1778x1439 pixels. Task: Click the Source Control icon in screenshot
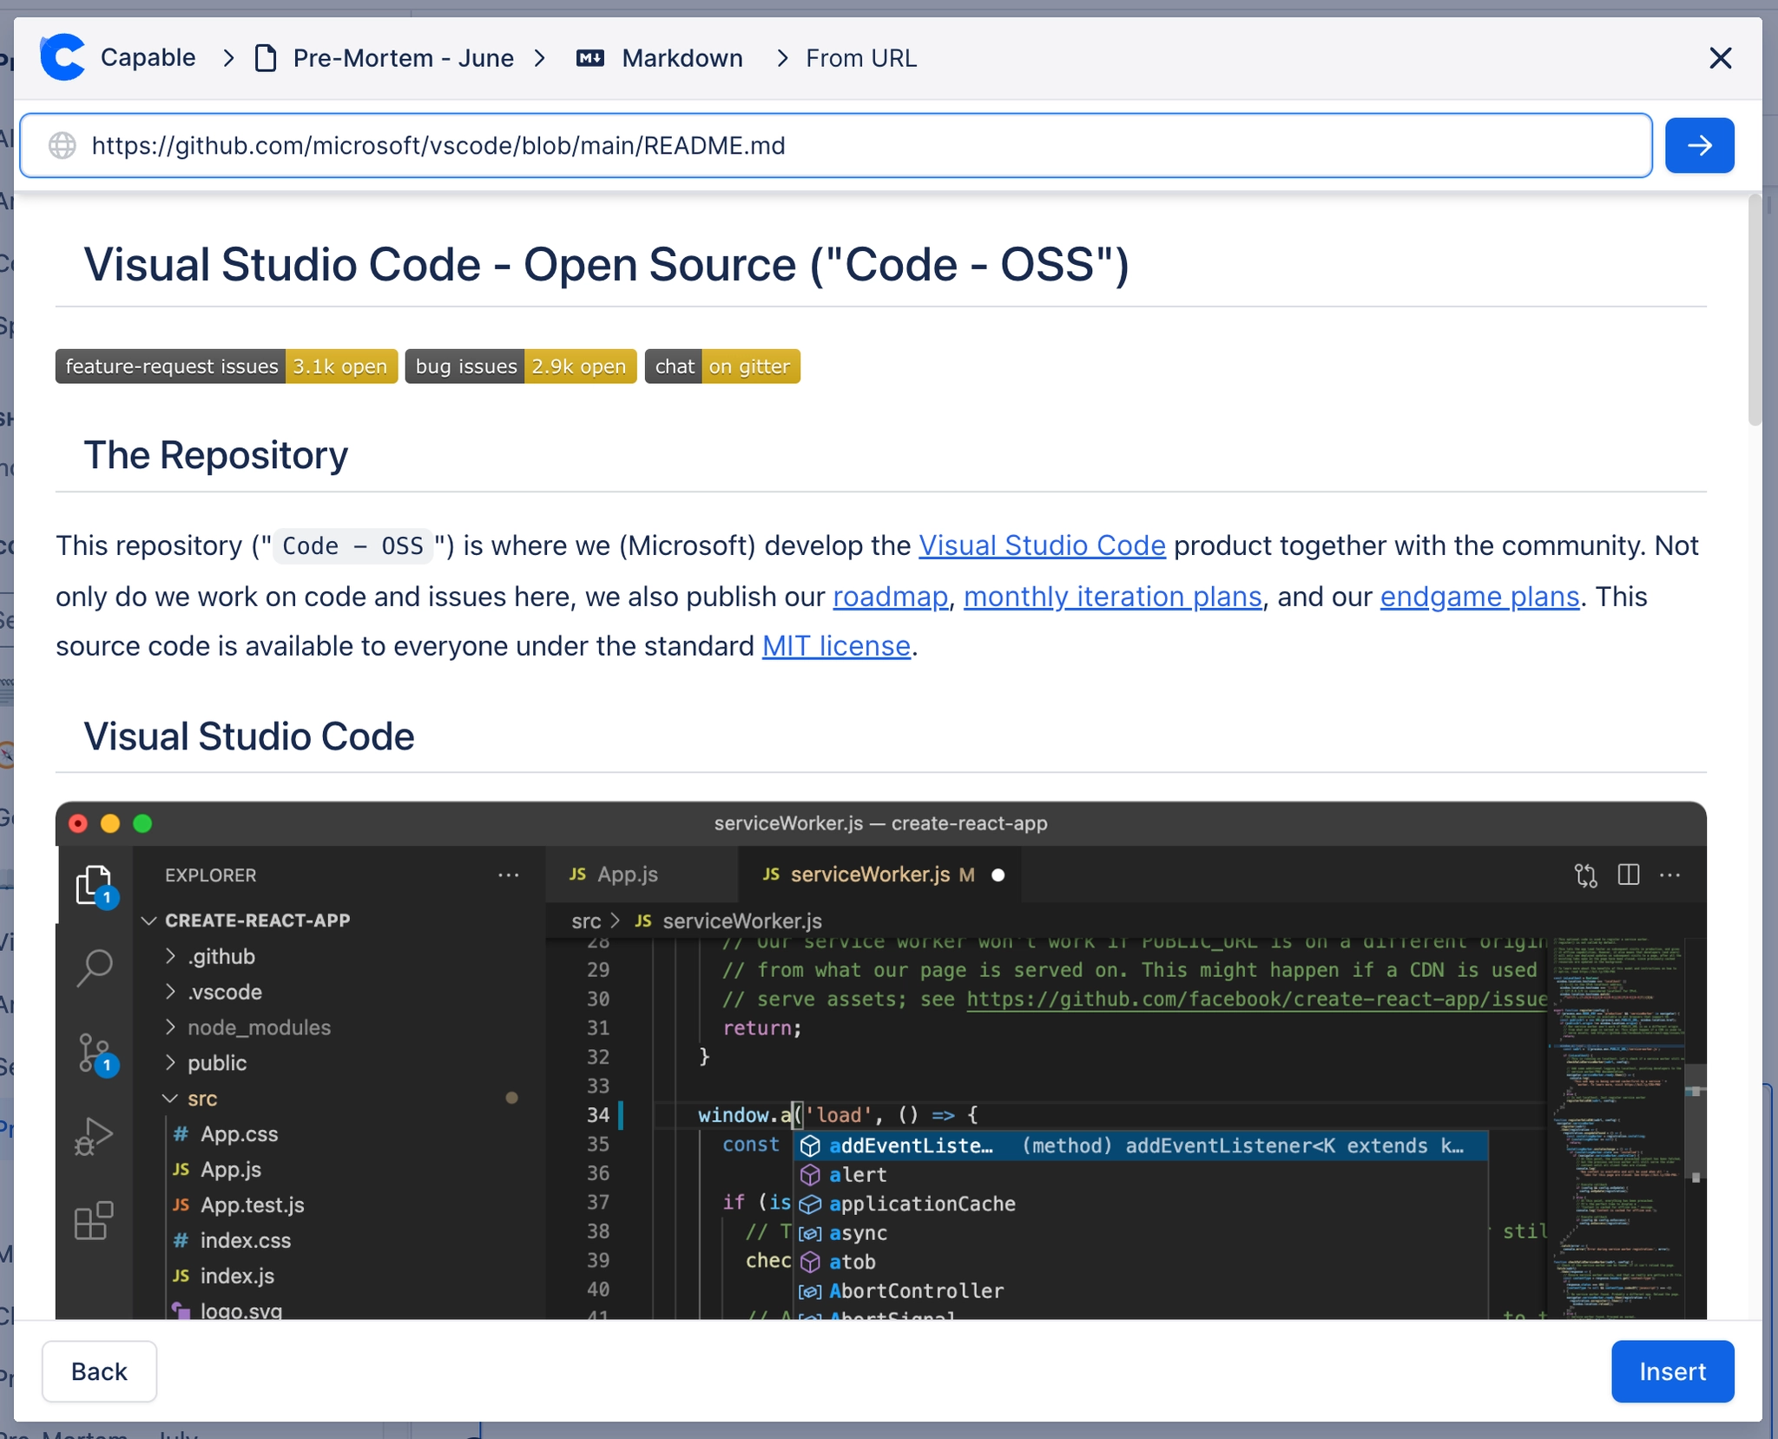click(x=94, y=1053)
